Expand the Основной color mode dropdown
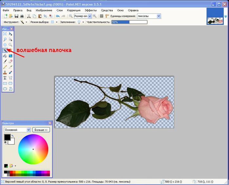Screen dimensions: 229x185 point(29,130)
